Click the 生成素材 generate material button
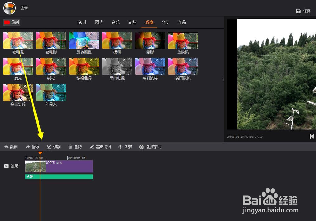This screenshot has height=221, width=316. point(150,147)
